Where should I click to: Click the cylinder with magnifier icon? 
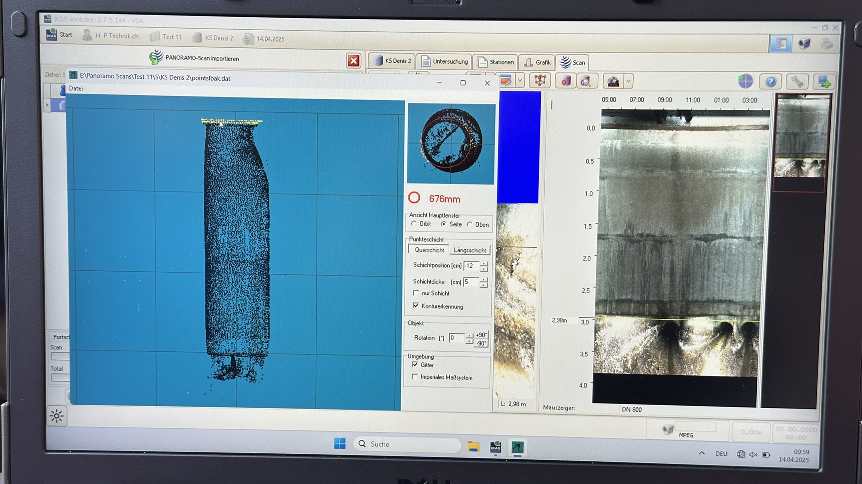pyautogui.click(x=586, y=81)
